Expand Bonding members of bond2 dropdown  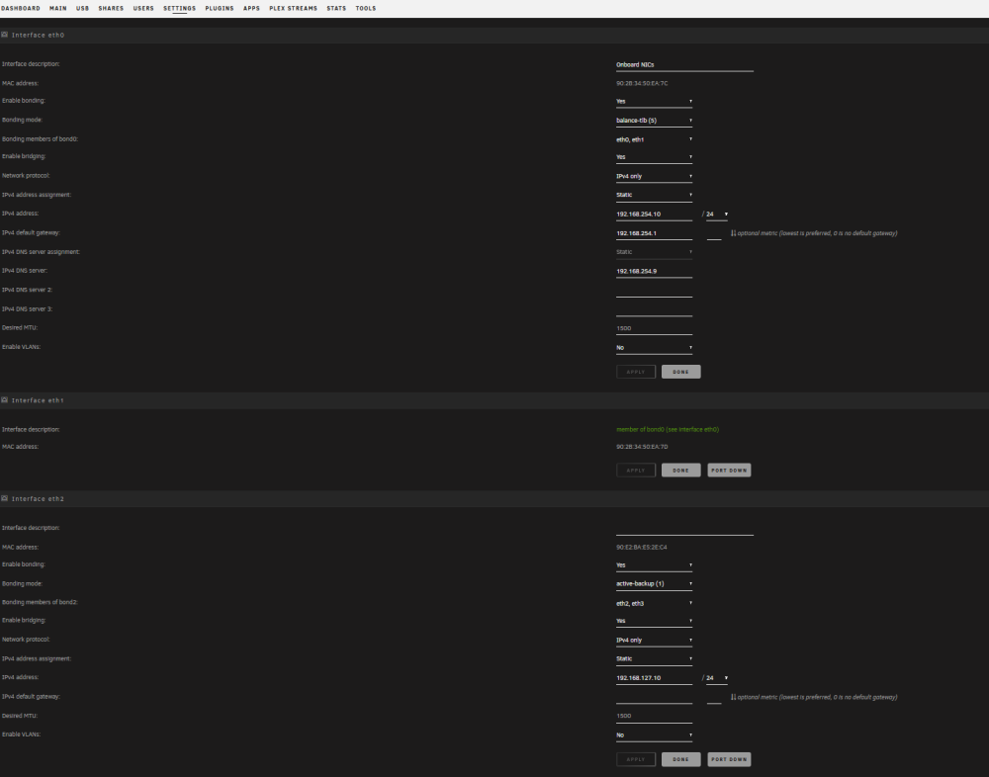tap(654, 603)
